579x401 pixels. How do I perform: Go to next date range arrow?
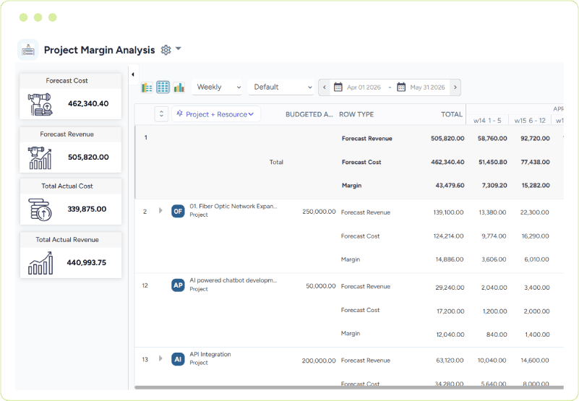click(455, 87)
